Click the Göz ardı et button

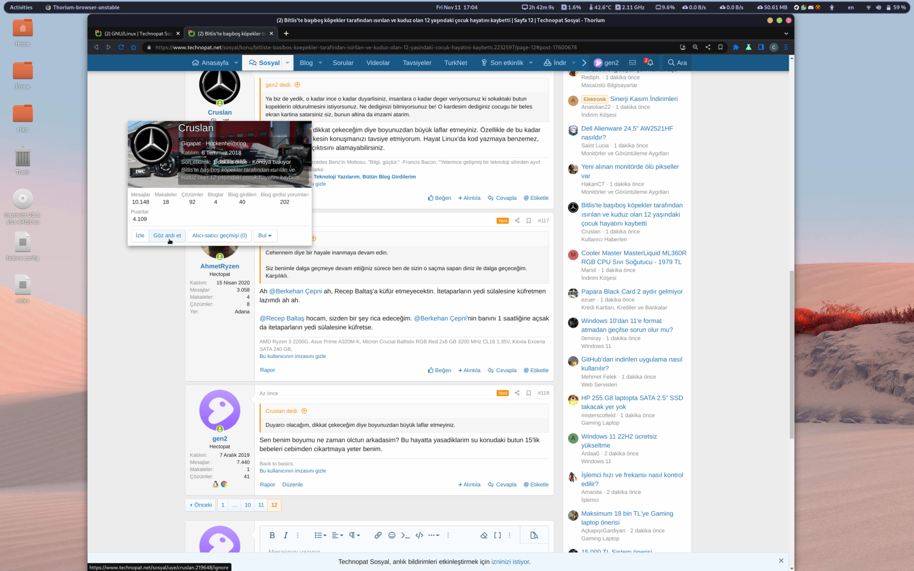coord(167,236)
